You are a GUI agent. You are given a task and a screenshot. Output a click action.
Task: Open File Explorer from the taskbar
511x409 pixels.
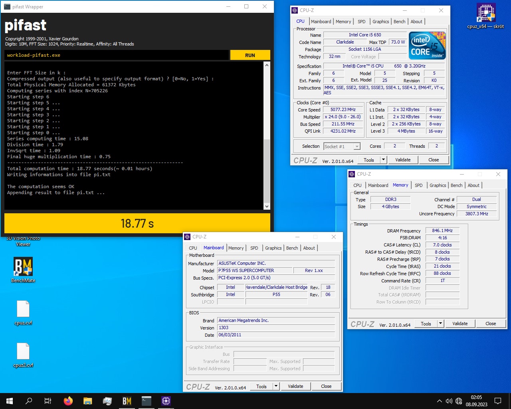click(88, 401)
